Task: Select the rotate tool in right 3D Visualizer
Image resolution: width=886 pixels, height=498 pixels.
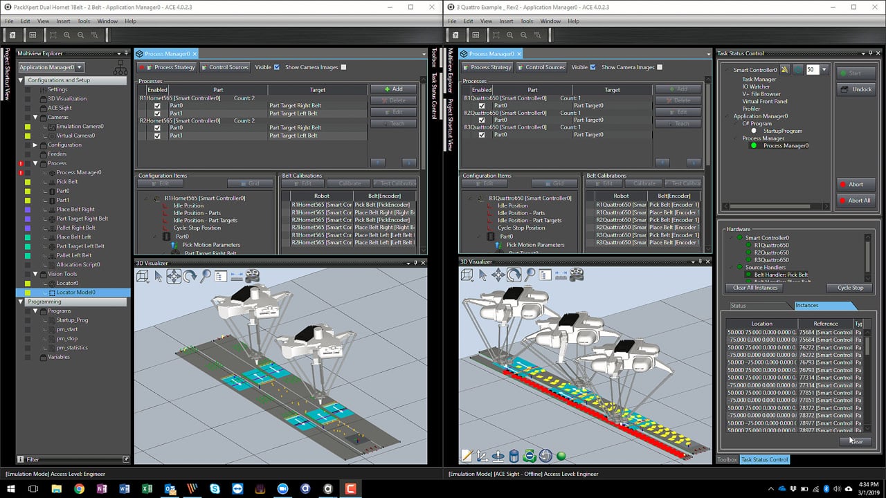Action: point(514,275)
